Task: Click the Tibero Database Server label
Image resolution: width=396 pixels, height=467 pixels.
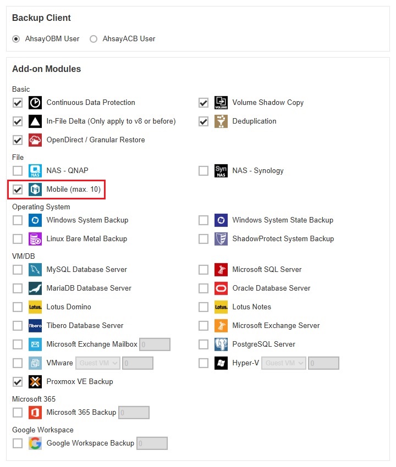Action: (85, 326)
